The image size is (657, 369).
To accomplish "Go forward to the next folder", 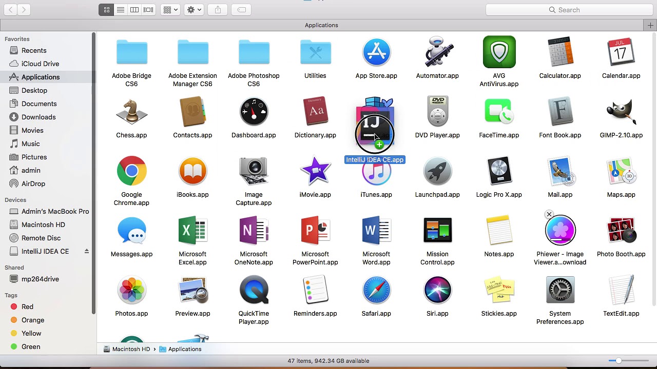I will [24, 10].
